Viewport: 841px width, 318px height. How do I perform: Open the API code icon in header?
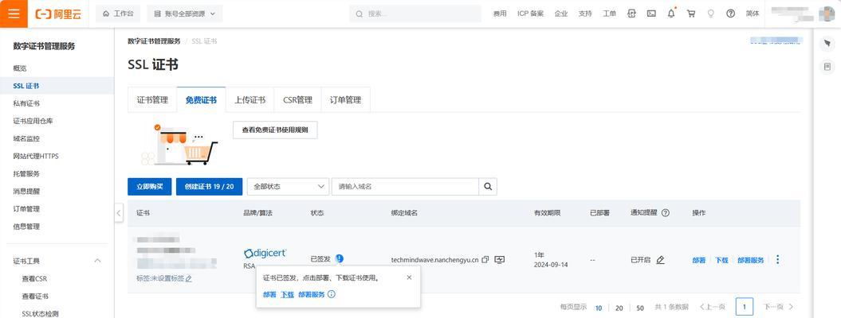pyautogui.click(x=632, y=14)
